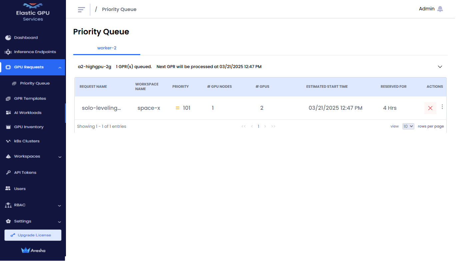This screenshot has width=458, height=261.
Task: Click the API Tokens key icon
Action: (8, 173)
